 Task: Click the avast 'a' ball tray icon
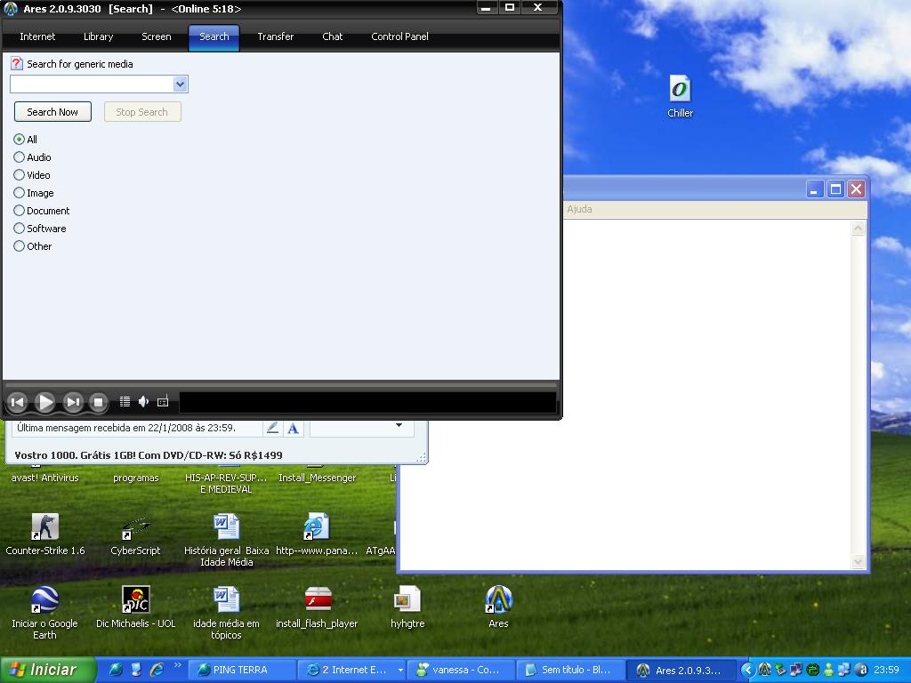click(x=861, y=670)
